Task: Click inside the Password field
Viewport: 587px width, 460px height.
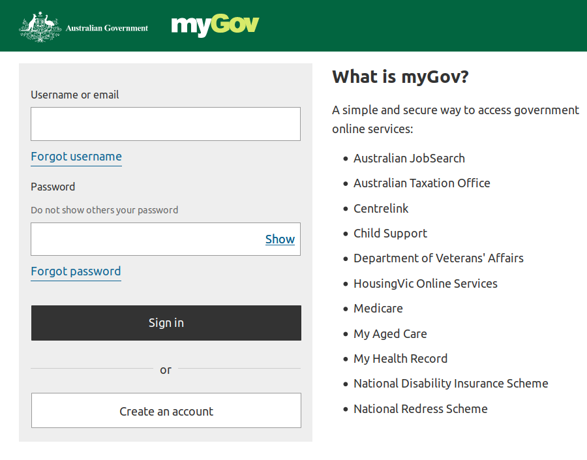Action: [x=143, y=239]
